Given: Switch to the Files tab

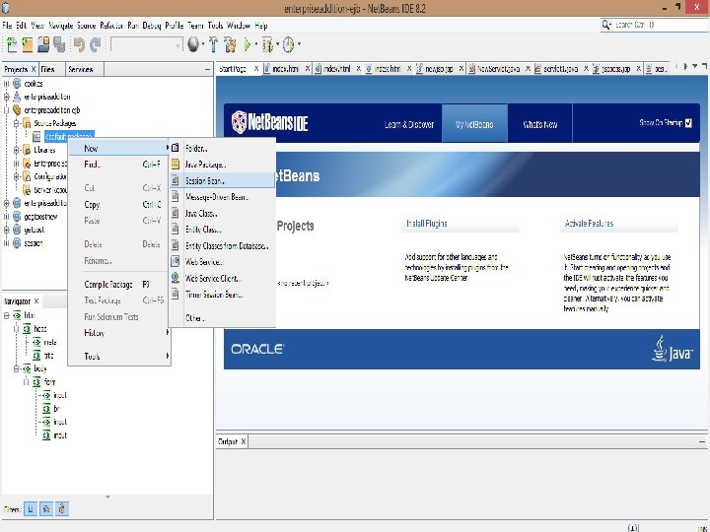Looking at the screenshot, I should coord(47,69).
